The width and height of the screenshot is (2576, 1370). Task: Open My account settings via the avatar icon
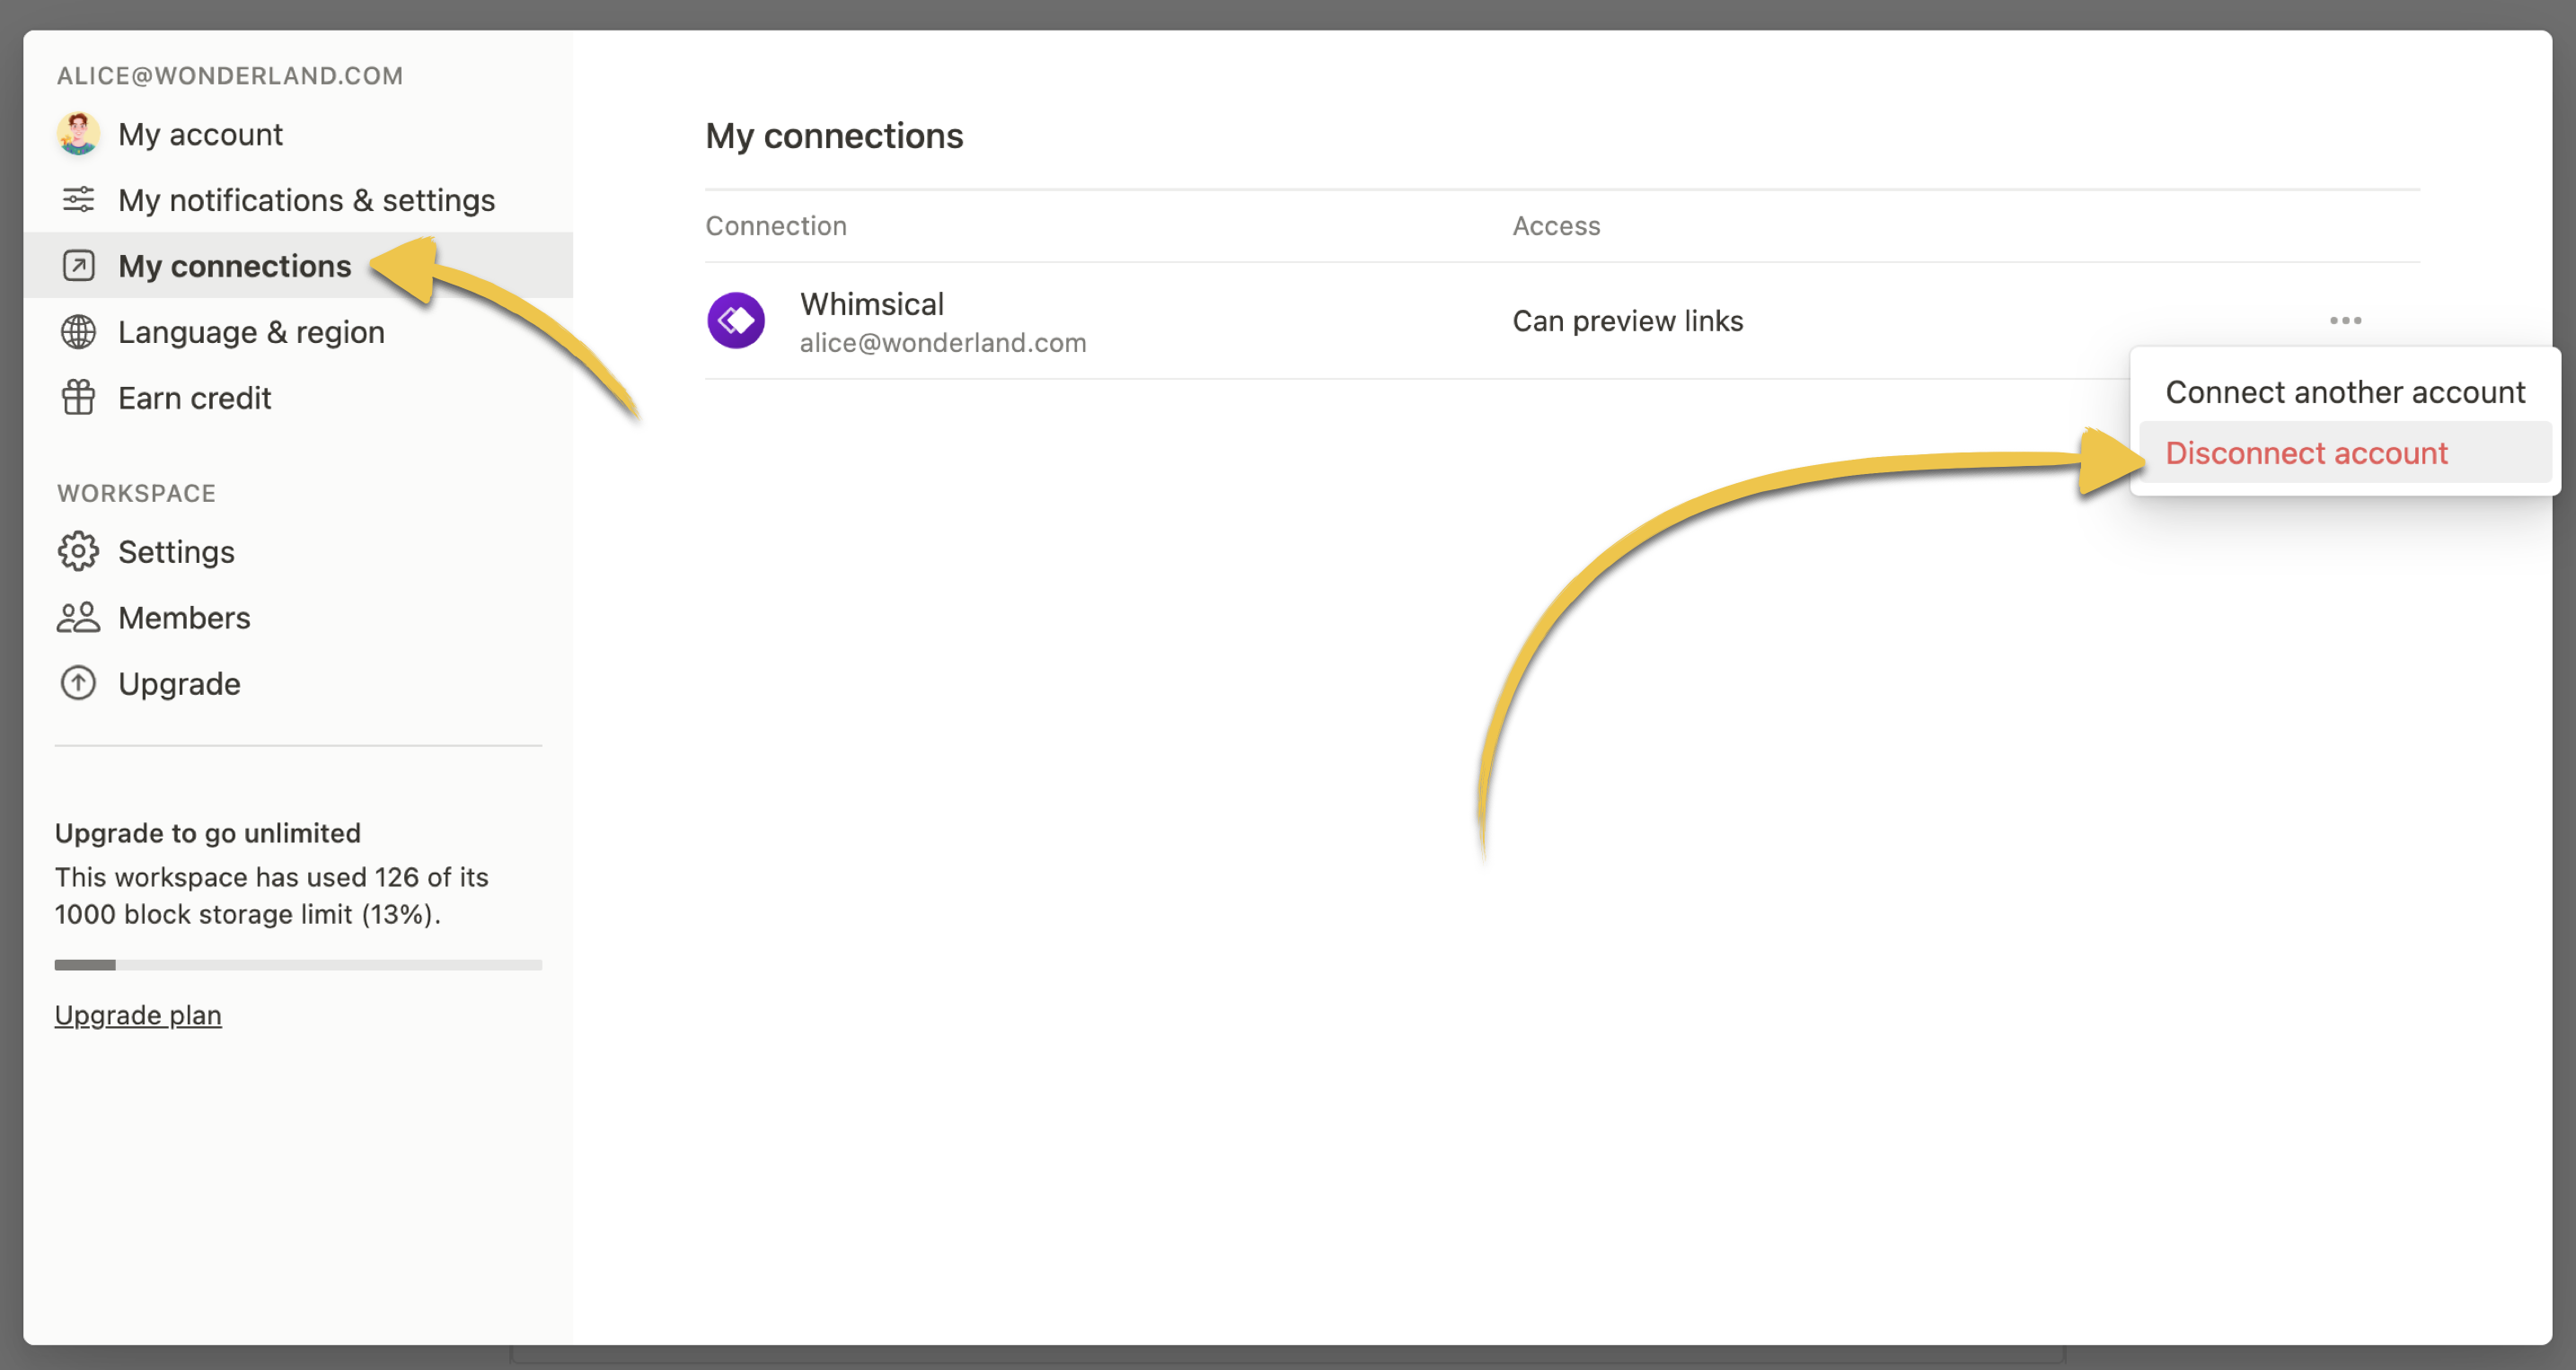(79, 134)
